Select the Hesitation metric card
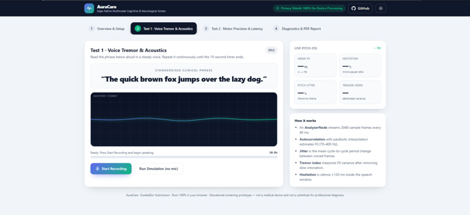This screenshot has width=470, height=215. tap(360, 65)
